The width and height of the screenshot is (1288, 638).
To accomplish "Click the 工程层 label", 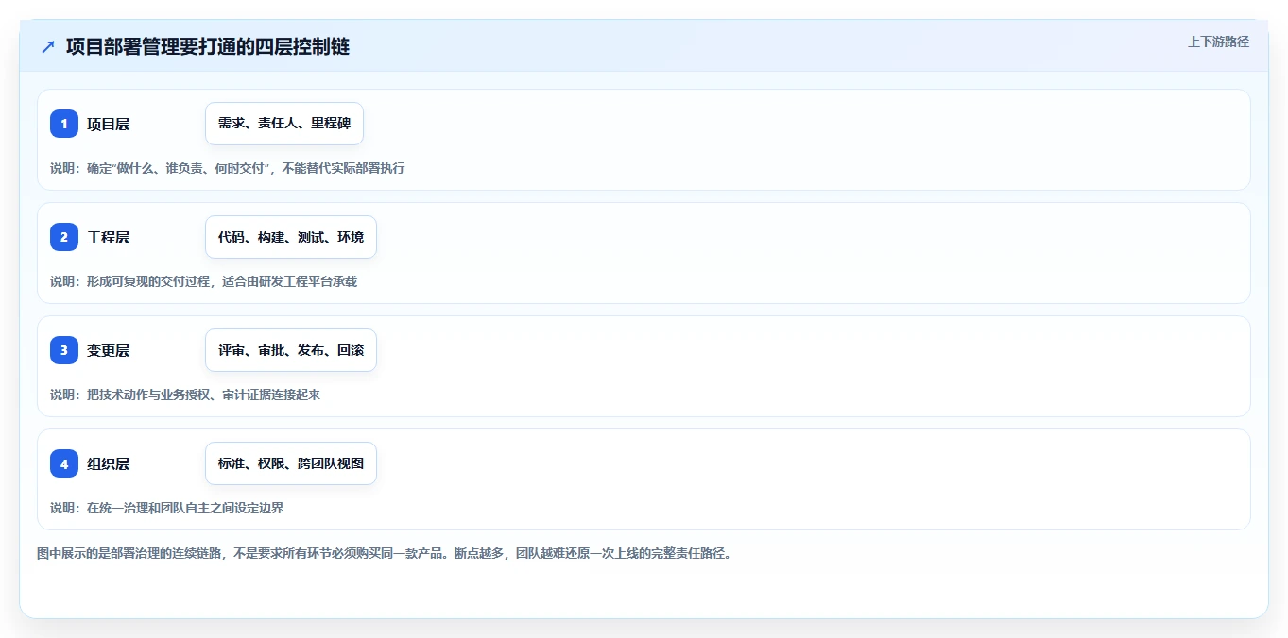I will tap(108, 237).
